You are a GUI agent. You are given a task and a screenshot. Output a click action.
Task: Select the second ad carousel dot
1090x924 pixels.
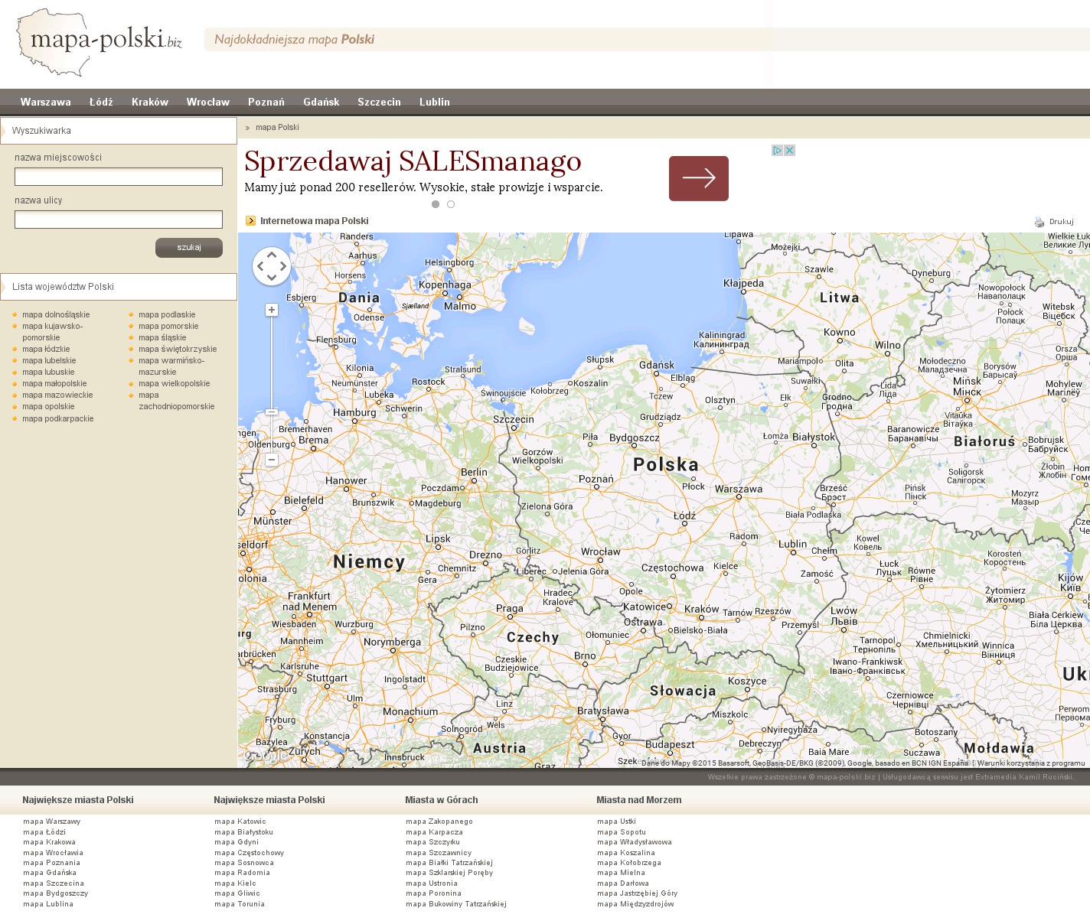point(451,204)
